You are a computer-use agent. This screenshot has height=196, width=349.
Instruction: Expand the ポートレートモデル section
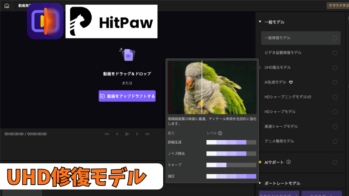[x=260, y=183]
